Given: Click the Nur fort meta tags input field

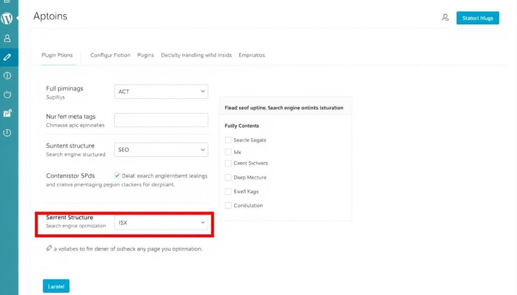Looking at the screenshot, I should point(161,120).
